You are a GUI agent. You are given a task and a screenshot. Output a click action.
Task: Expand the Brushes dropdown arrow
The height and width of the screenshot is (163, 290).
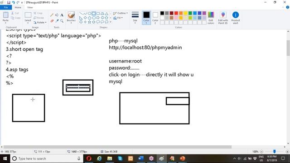[71, 23]
